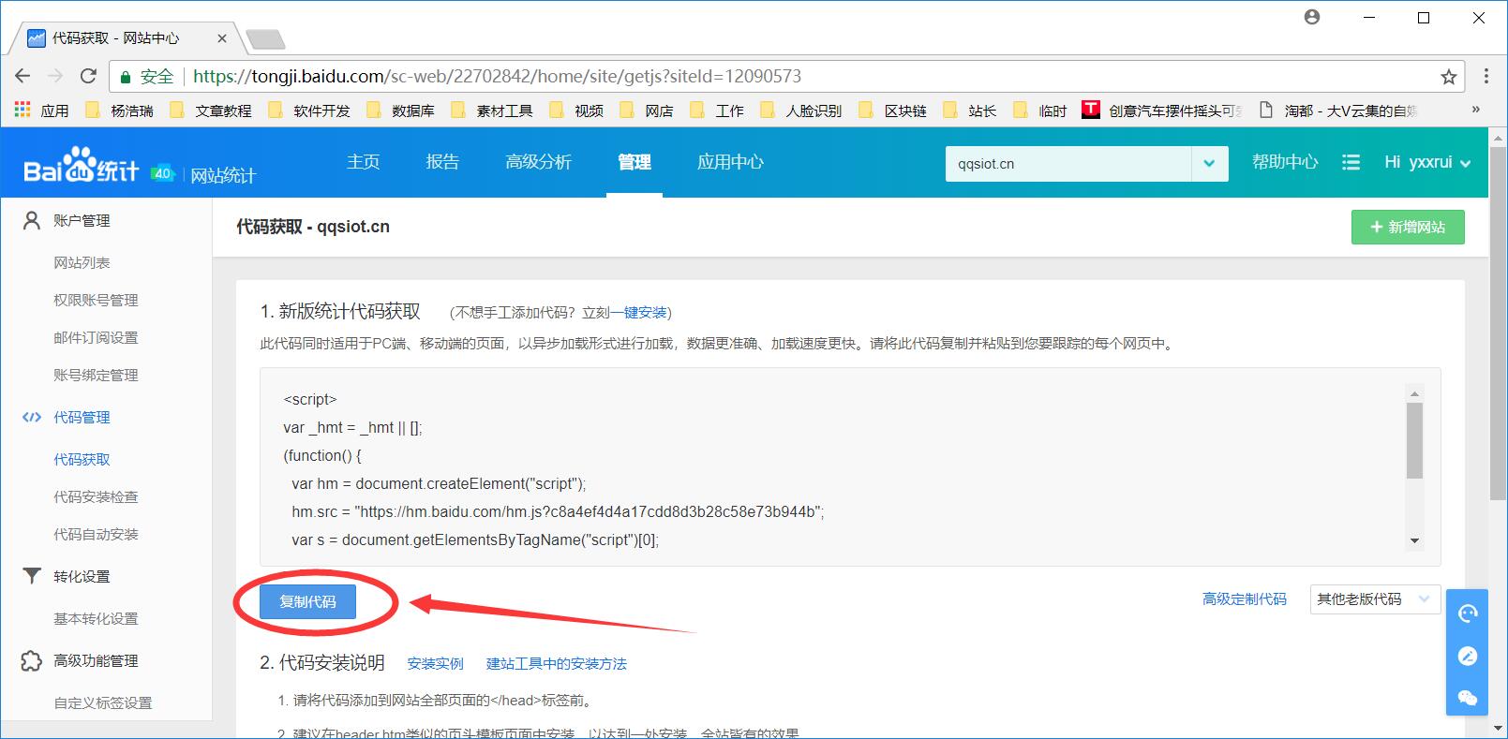This screenshot has width=1508, height=739.
Task: Click code box scroll-up arrow
Action: pyautogui.click(x=1415, y=392)
